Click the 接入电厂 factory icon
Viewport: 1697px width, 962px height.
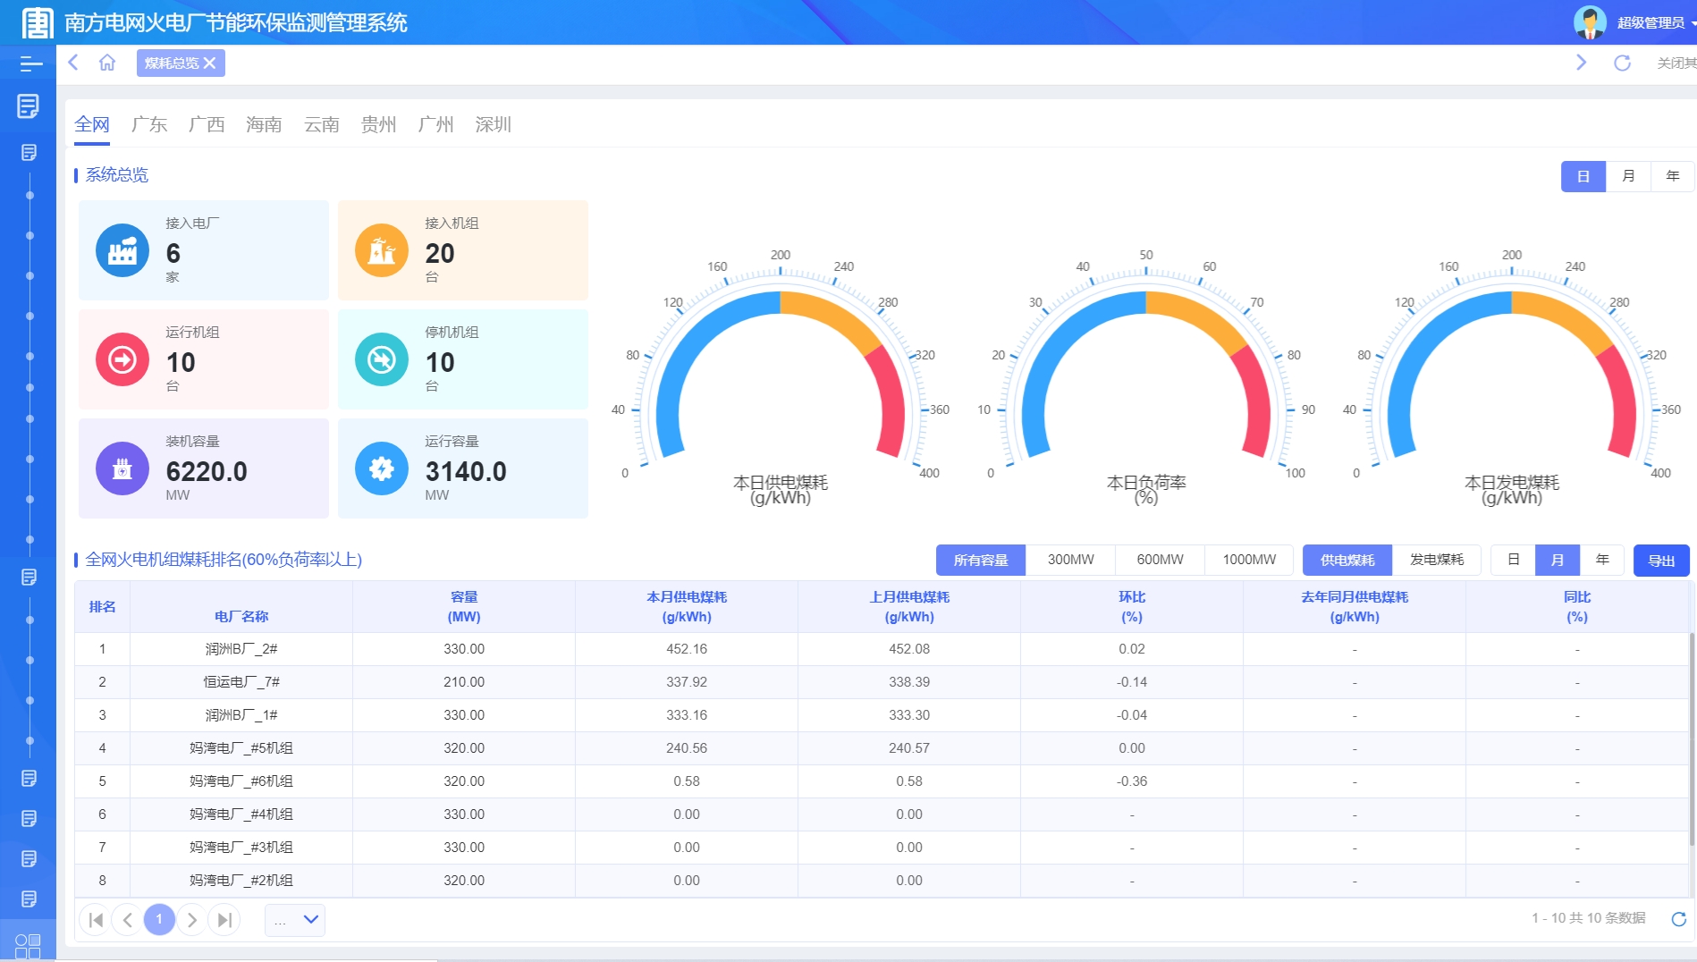coord(122,250)
